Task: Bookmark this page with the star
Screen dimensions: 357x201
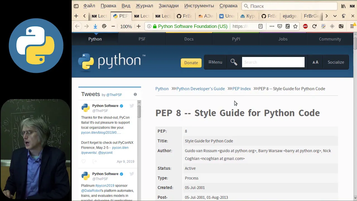Action: [295, 26]
